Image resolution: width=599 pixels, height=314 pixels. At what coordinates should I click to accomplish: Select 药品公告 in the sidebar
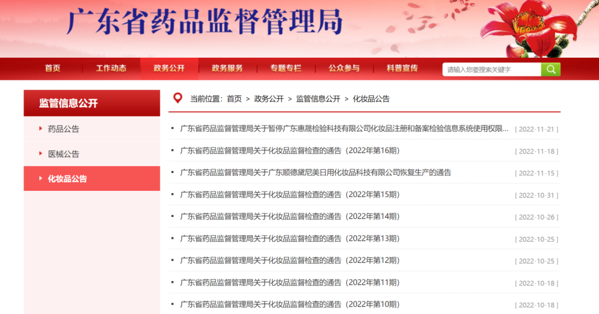pyautogui.click(x=64, y=129)
